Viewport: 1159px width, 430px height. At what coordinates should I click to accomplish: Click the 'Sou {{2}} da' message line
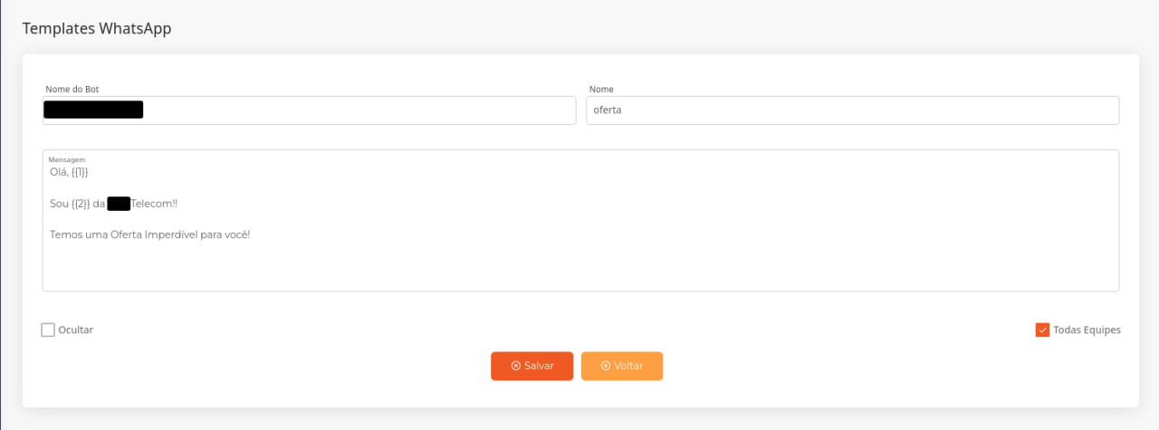click(x=114, y=204)
